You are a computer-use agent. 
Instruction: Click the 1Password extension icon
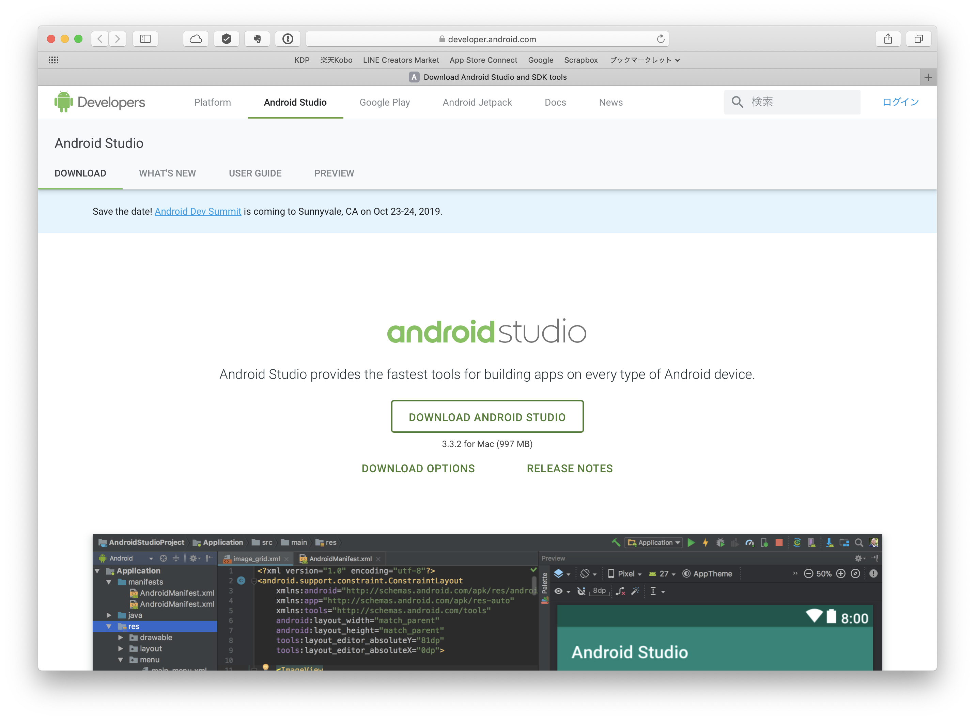[x=288, y=39]
